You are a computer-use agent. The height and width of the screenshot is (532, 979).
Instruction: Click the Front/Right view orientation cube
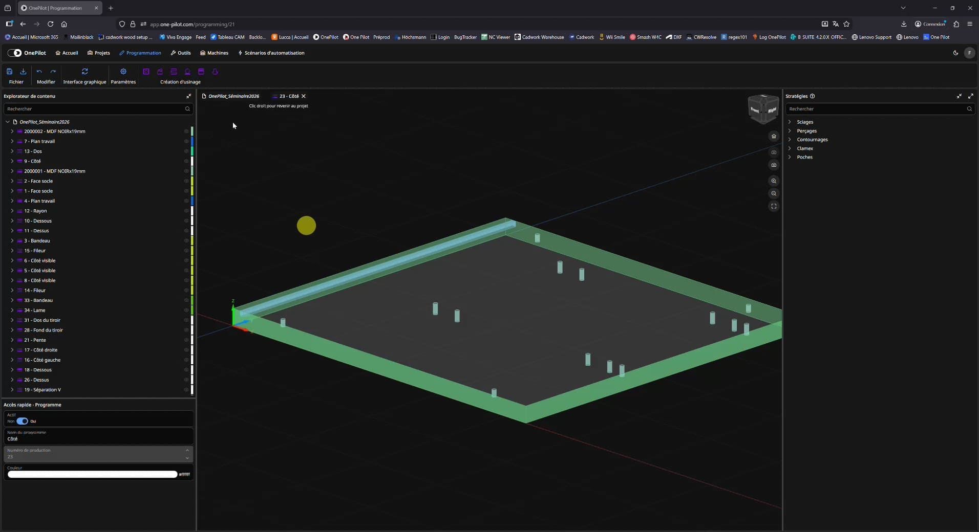click(763, 109)
